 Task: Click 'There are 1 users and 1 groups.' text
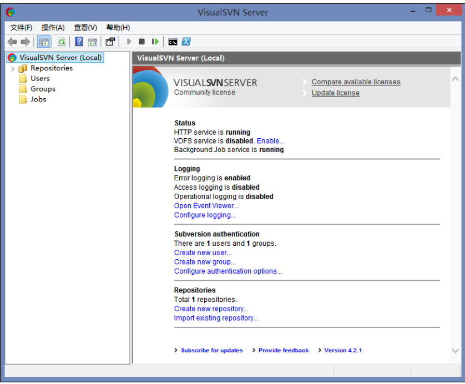coord(225,244)
